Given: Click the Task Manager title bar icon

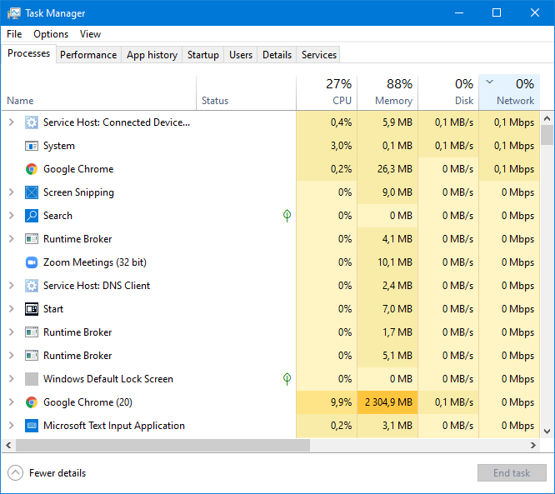Looking at the screenshot, I should tap(14, 13).
